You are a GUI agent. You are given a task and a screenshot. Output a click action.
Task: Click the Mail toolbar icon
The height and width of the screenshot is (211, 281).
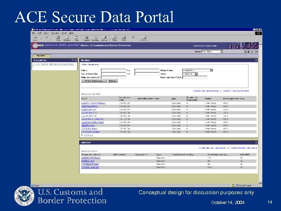tap(114, 38)
